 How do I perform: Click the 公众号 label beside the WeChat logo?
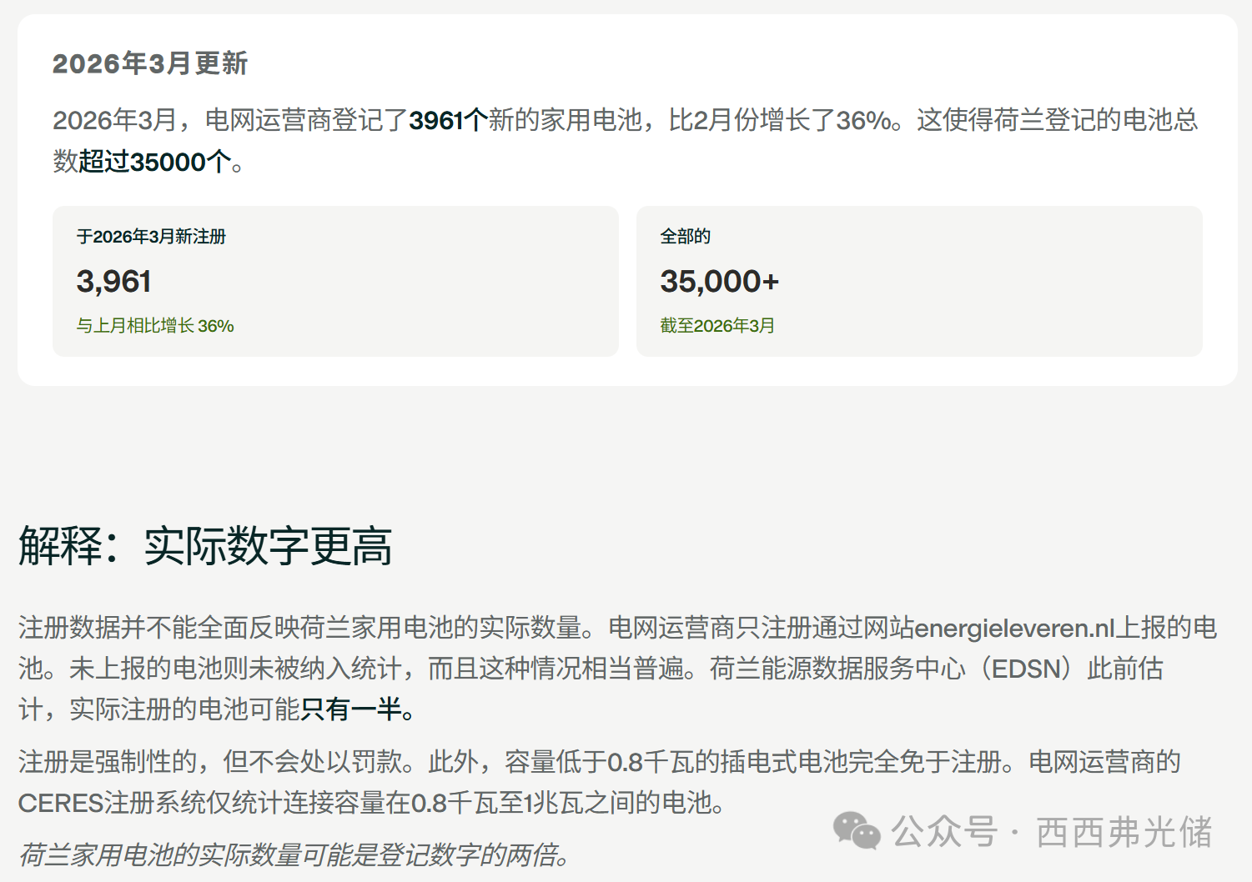(x=944, y=832)
